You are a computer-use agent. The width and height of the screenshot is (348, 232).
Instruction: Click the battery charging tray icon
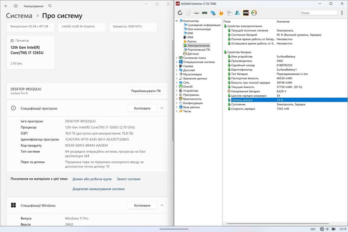point(333,229)
